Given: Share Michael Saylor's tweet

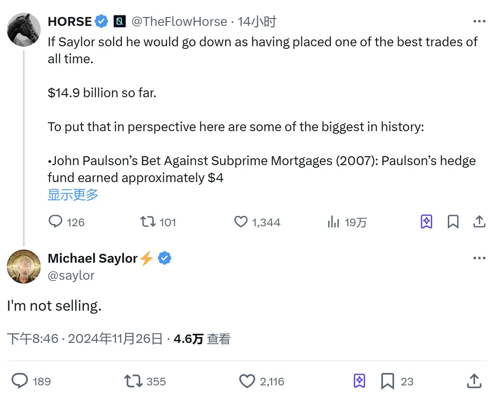Looking at the screenshot, I should [x=474, y=381].
